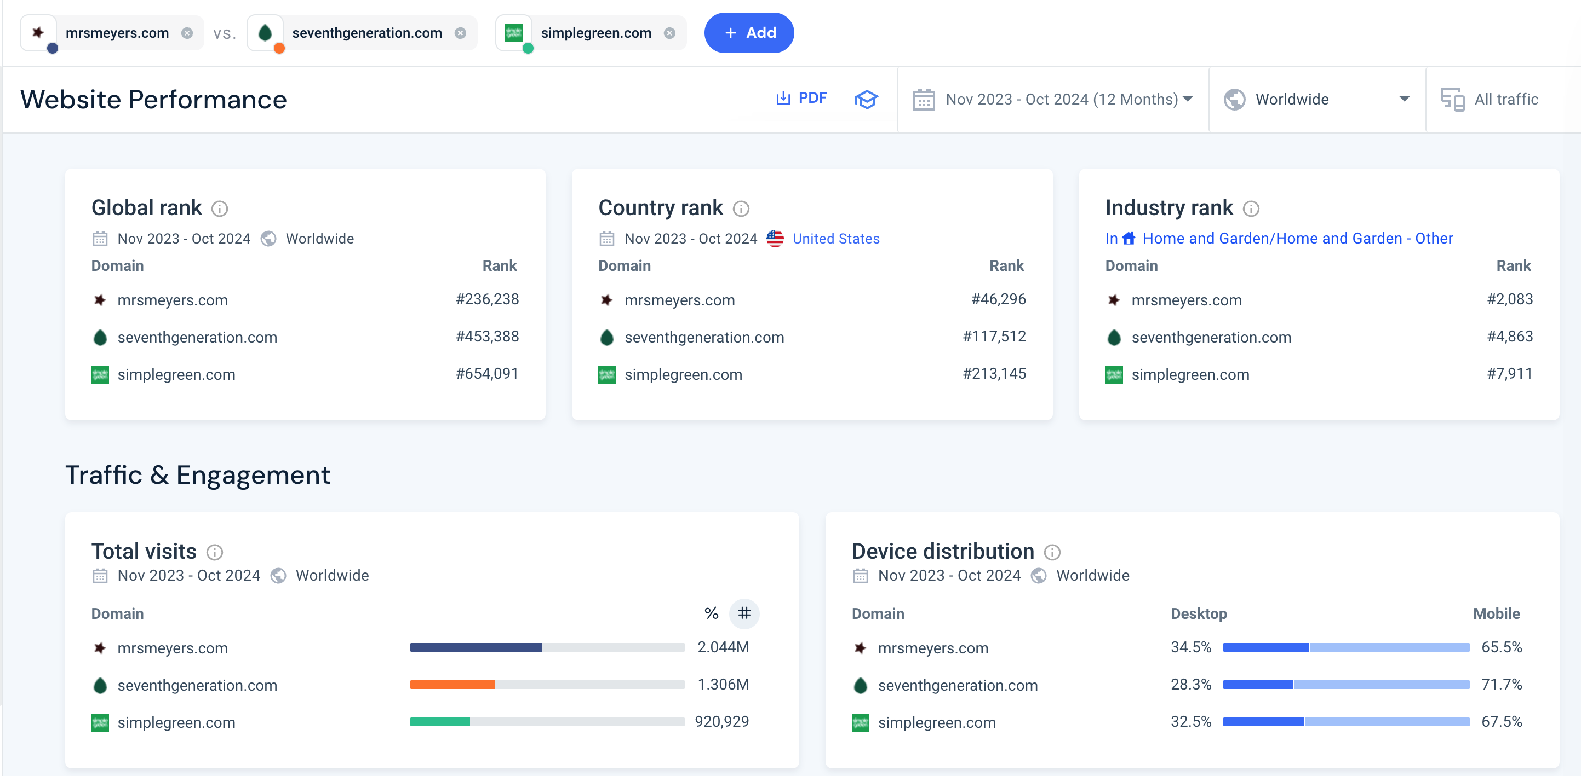1581x776 pixels.
Task: Click the mrsmeyers.com total visits bar
Action: [547, 647]
